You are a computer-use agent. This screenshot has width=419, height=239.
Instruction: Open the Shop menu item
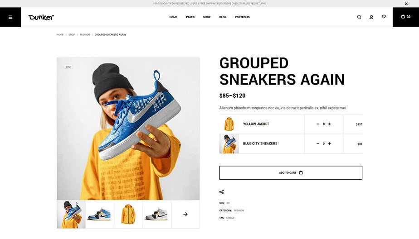pyautogui.click(x=207, y=17)
